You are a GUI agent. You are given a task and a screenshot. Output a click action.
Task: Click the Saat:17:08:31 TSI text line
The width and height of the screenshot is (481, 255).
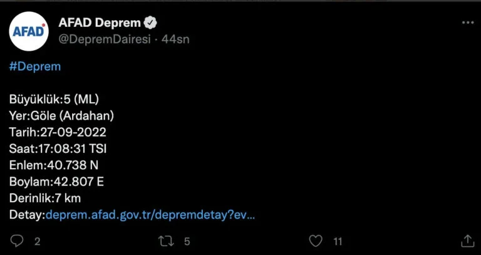(x=58, y=149)
